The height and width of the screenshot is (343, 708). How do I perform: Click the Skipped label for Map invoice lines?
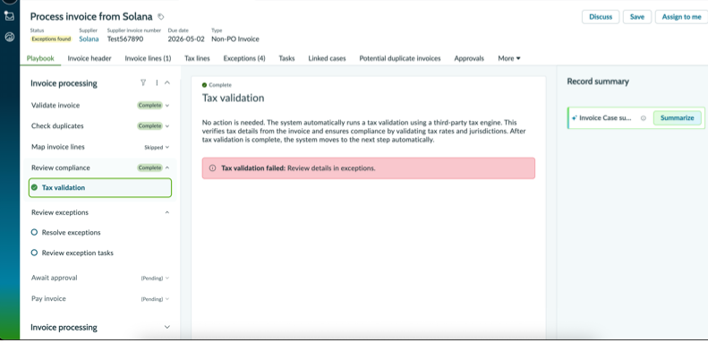coord(154,148)
